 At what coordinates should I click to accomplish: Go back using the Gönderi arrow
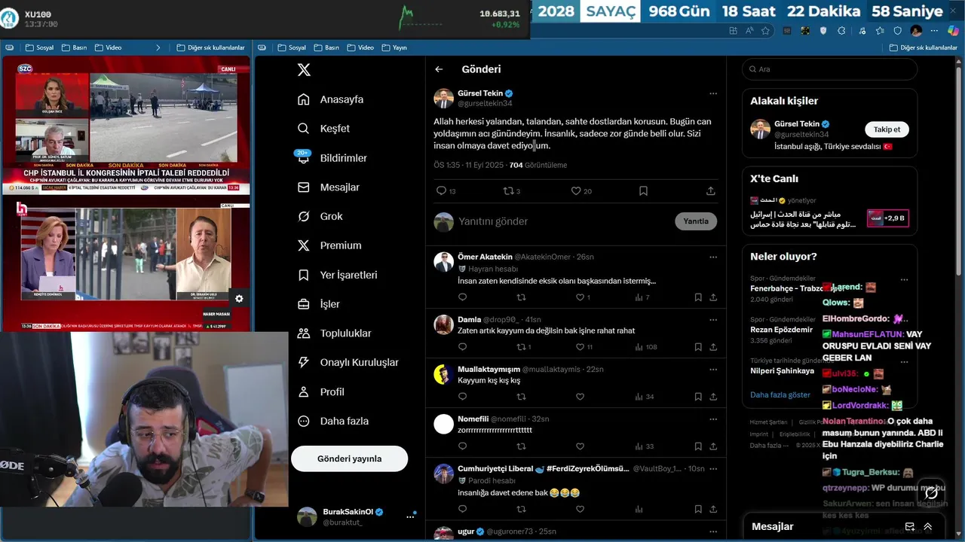pos(439,69)
